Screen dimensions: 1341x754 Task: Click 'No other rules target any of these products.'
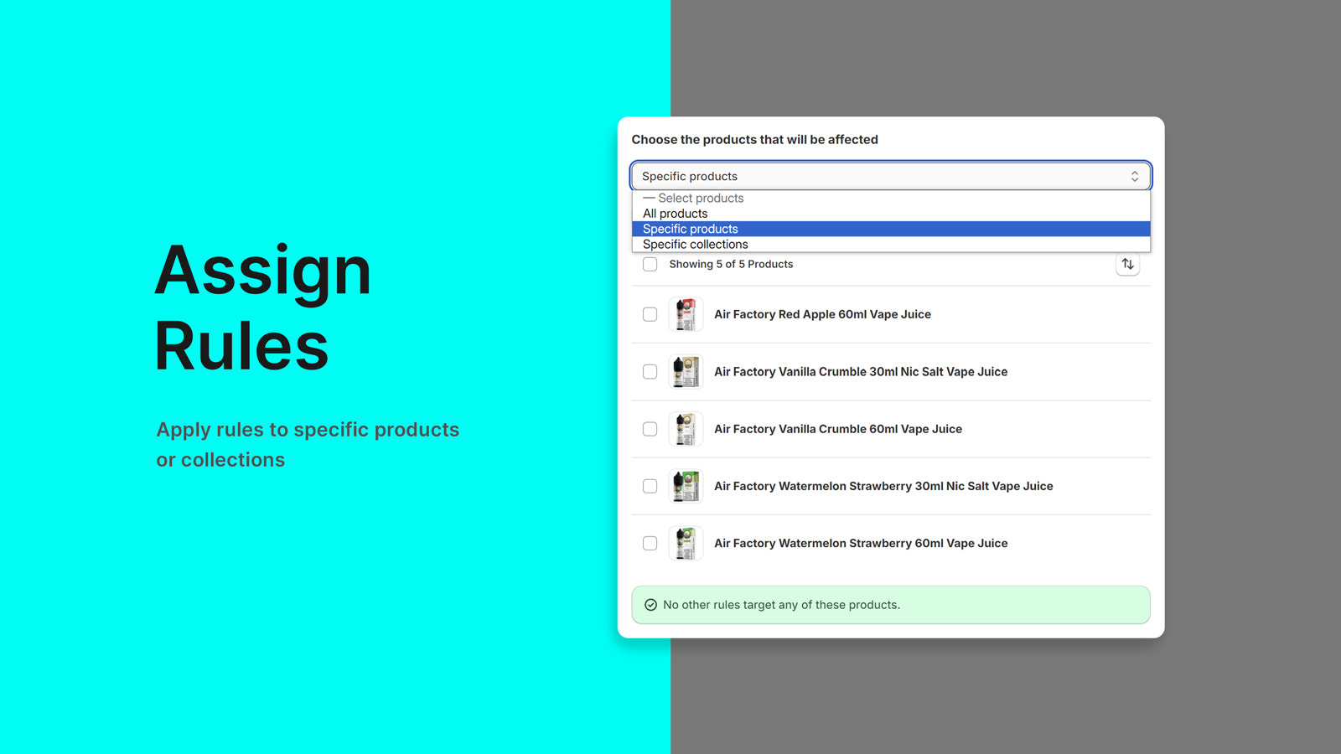click(x=781, y=605)
